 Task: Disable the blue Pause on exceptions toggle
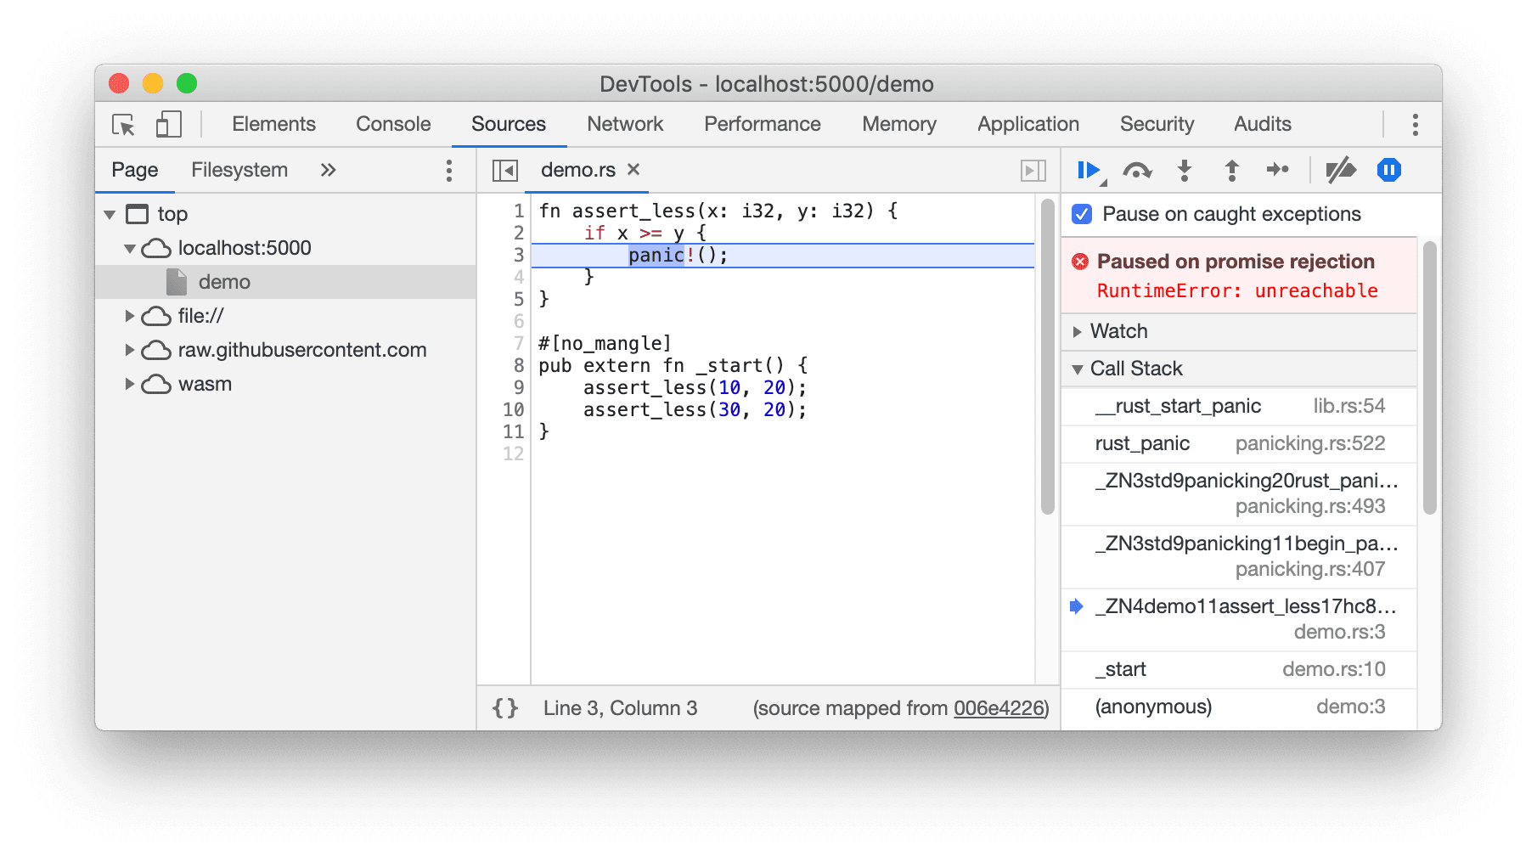pos(1388,170)
